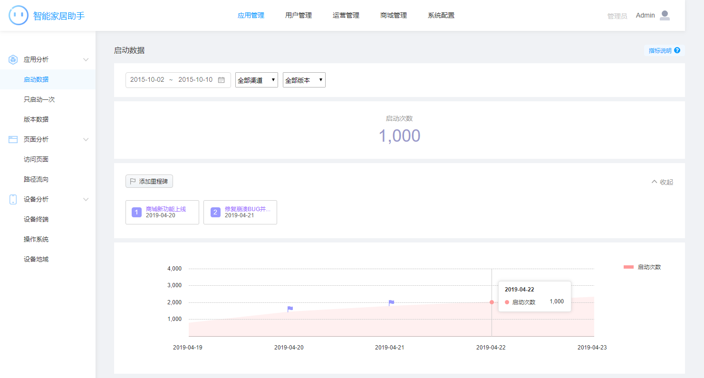Click the date range input field
The height and width of the screenshot is (378, 704).
point(171,80)
